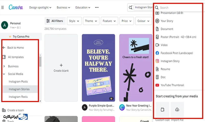
Task: Click the Create a team building icon
Action: click(x=4, y=110)
